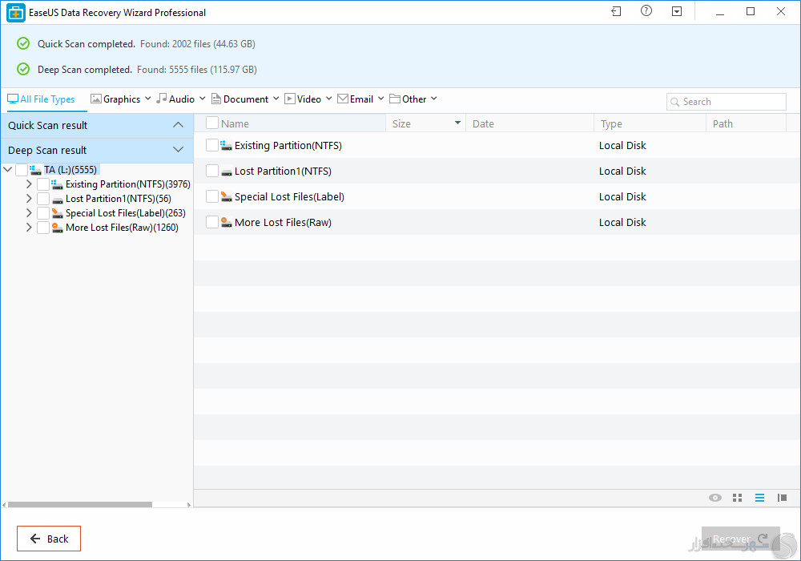Switch to list details view
The width and height of the screenshot is (801, 561).
(759, 498)
